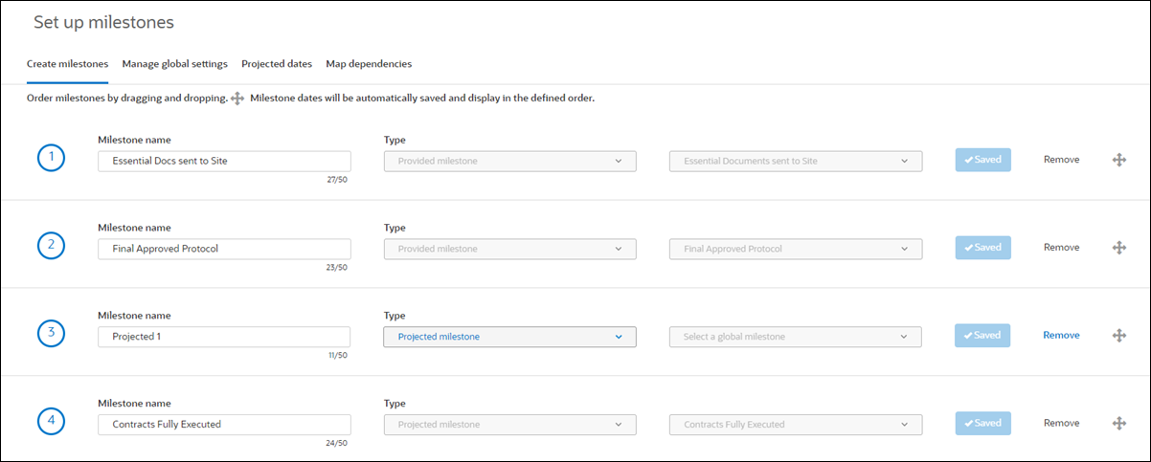This screenshot has height=462, width=1151.
Task: Click drag handle icon for Projected 1 row
Action: tap(1118, 336)
